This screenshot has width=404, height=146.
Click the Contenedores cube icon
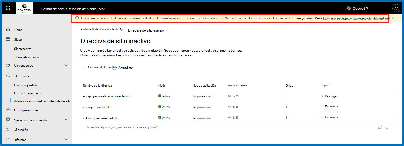point(8,65)
